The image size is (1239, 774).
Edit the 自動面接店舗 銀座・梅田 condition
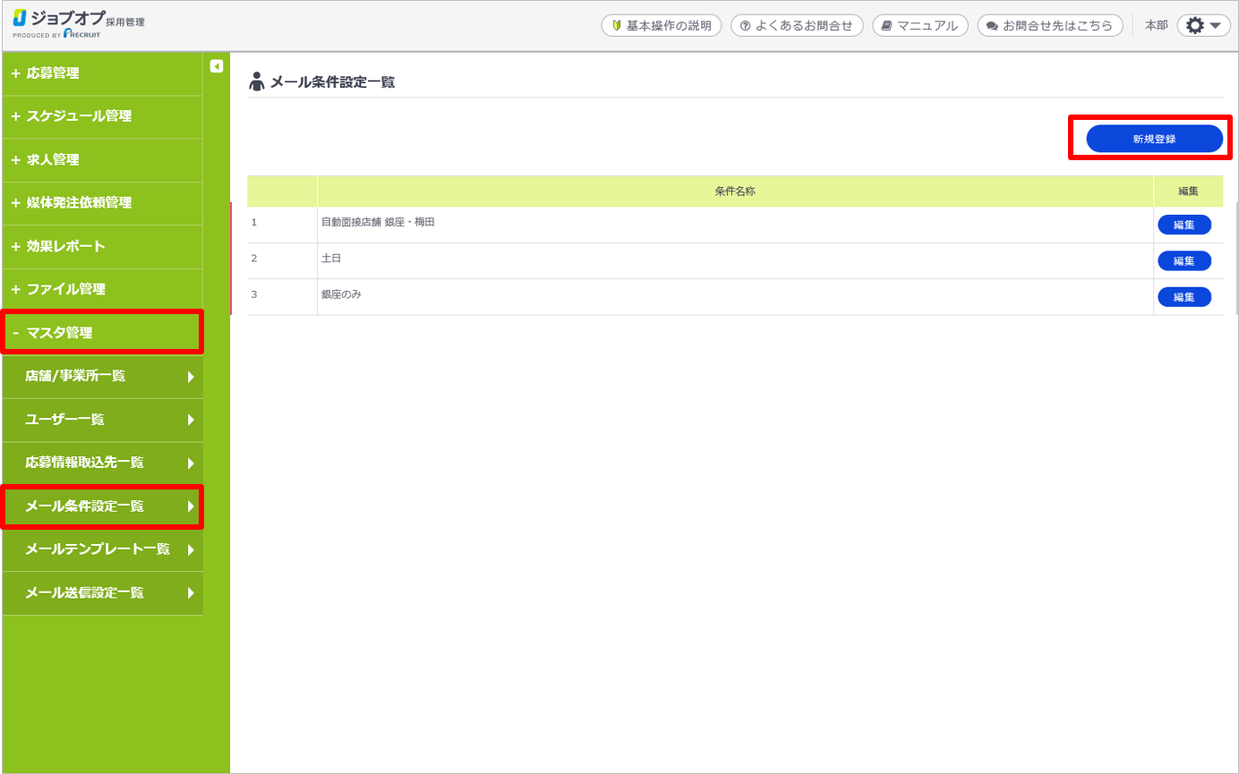[1183, 225]
